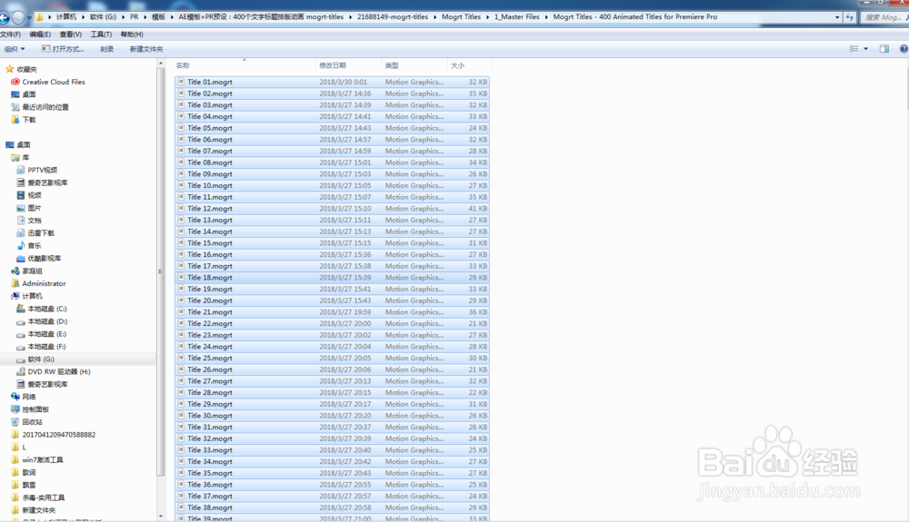Select 下载 in the favorites list

point(29,120)
